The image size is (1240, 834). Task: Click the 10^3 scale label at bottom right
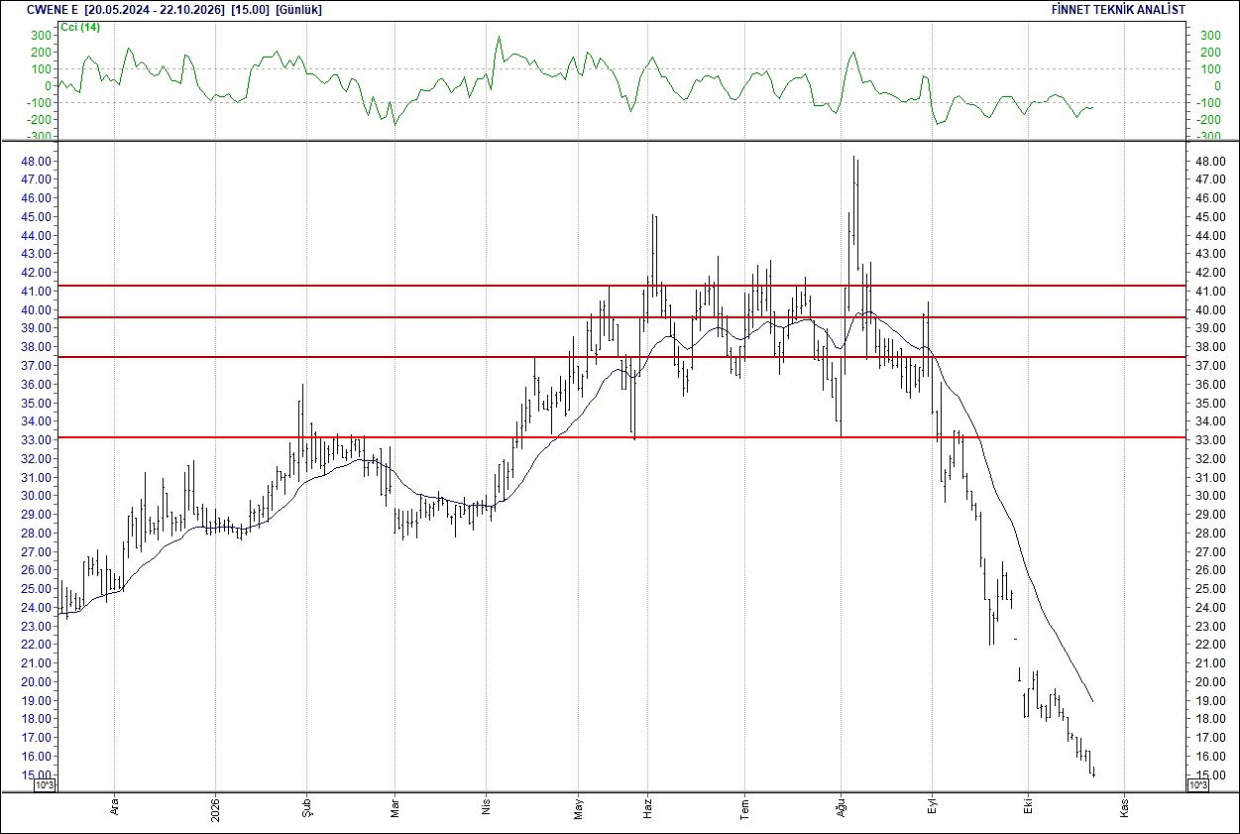(x=1197, y=785)
